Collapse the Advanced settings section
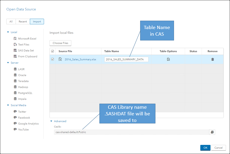The height and width of the screenshot is (154, 230). (51, 121)
